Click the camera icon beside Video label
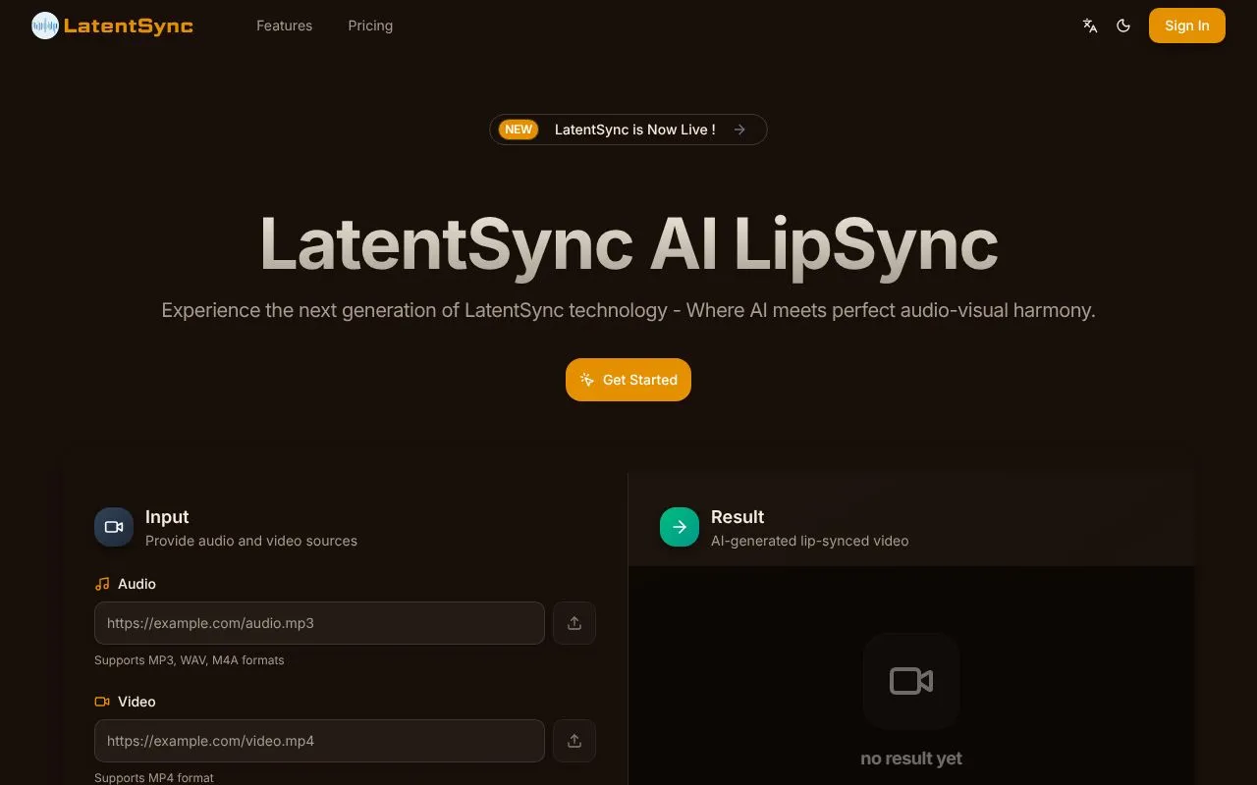1257x785 pixels. coord(102,702)
